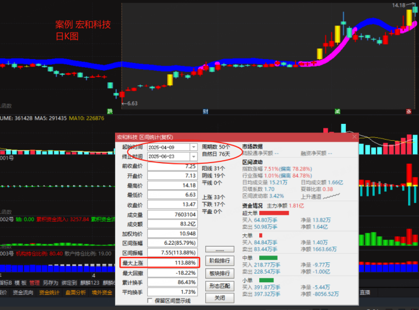The width and height of the screenshot is (419, 310).
Task: Enable the 保留区间显示线 checkbox
Action: (x=150, y=301)
